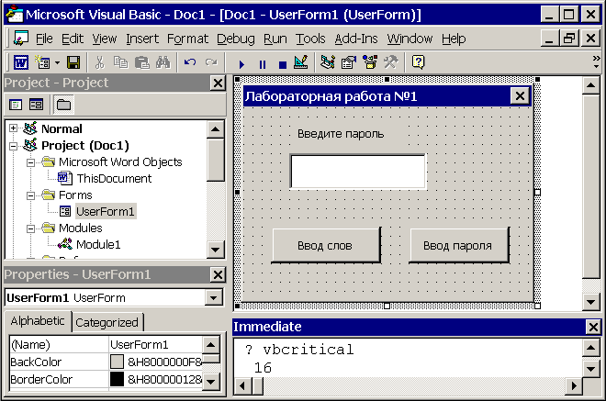606x401 pixels.
Task: Open the Help menu
Action: pos(454,39)
